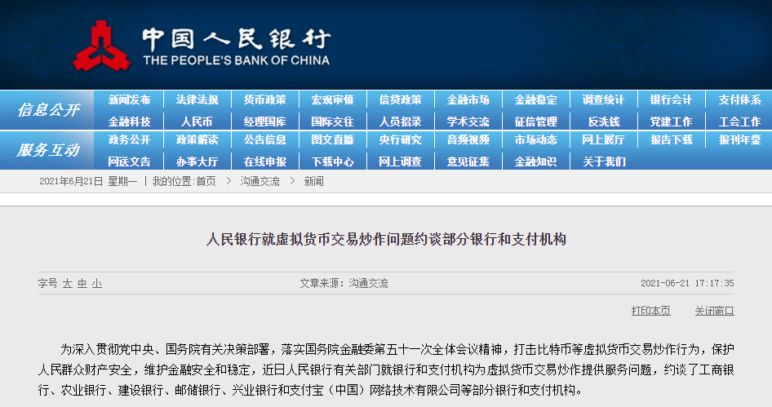This screenshot has width=772, height=407.
Task: Click the article title heading
Action: (386, 240)
